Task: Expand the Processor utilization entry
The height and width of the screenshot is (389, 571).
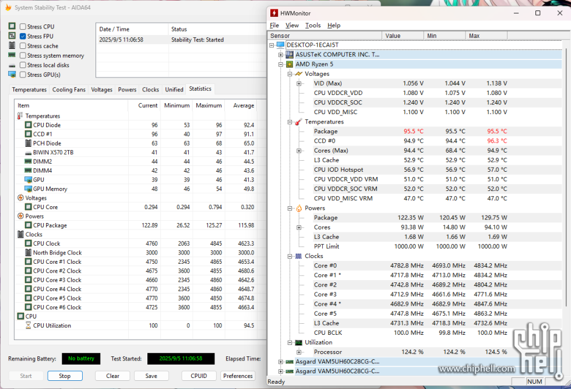Action: coord(299,352)
